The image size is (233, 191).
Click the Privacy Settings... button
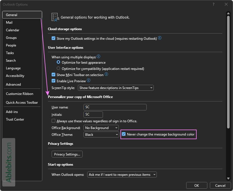[x=67, y=154]
